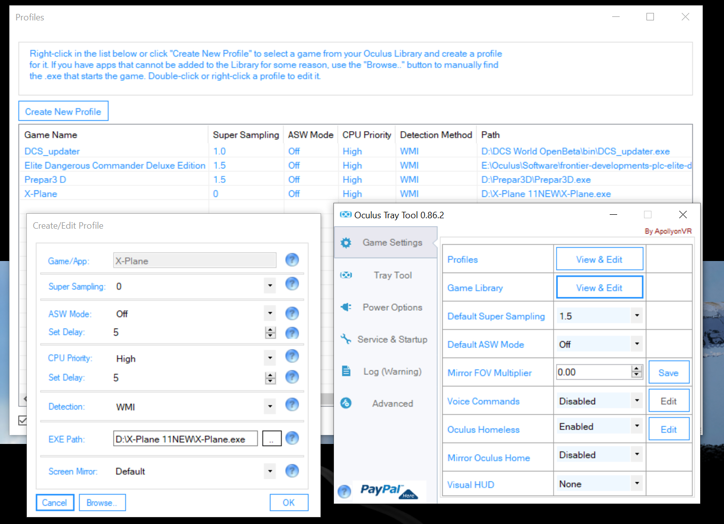The width and height of the screenshot is (724, 524).
Task: Click the PayPal donate logo
Action: 390,491
